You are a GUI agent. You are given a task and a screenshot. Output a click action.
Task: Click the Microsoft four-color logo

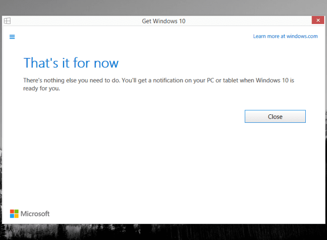[14, 214]
